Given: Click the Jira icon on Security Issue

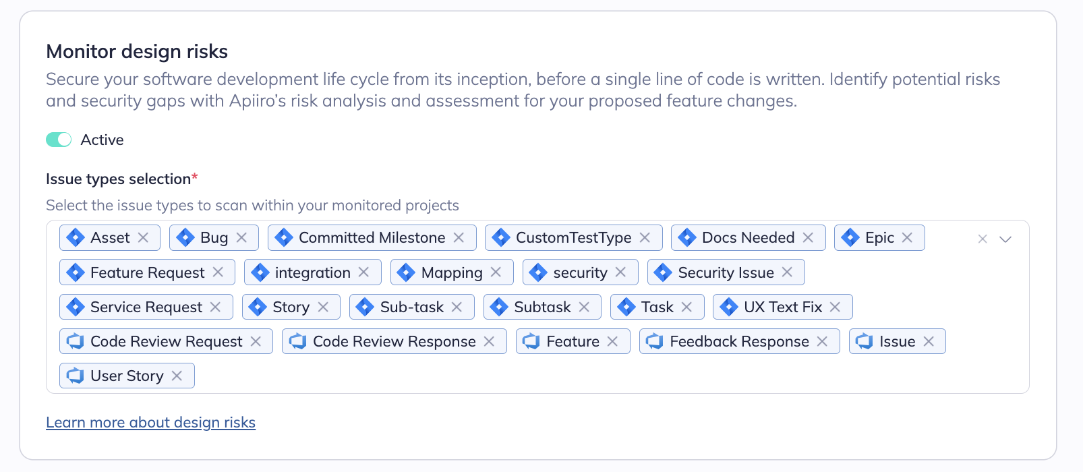Looking at the screenshot, I should 663,272.
